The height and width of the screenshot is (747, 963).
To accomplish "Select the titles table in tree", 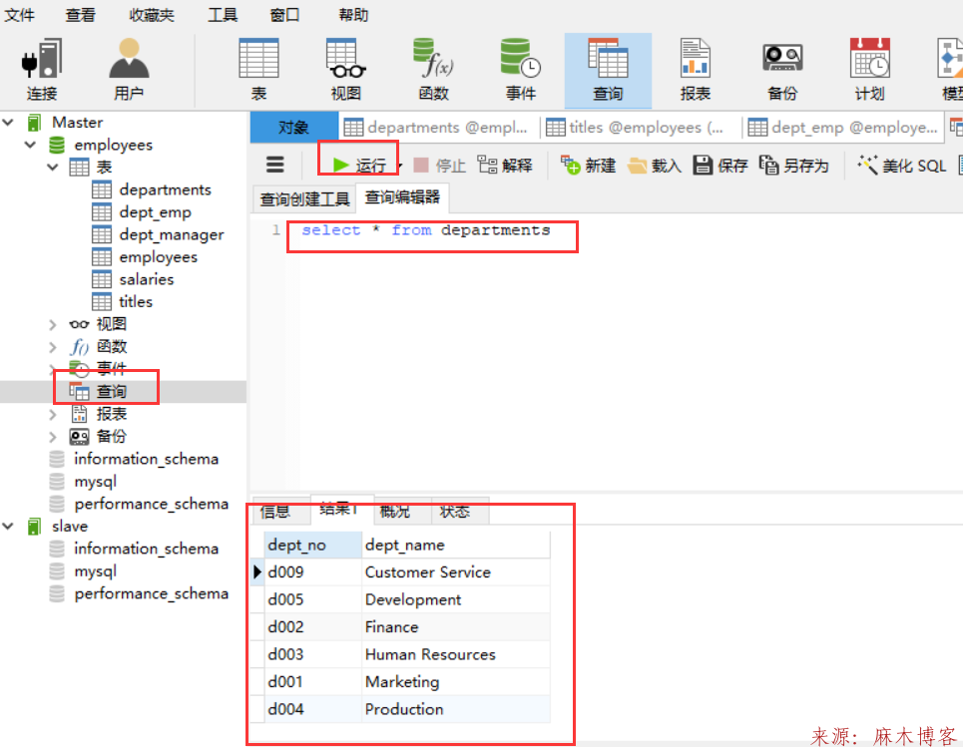I will pyautogui.click(x=136, y=302).
